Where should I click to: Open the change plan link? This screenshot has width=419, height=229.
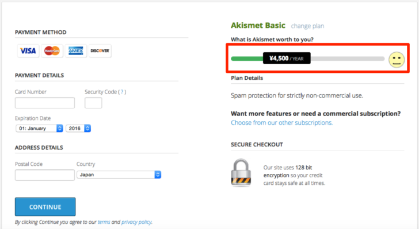[307, 26]
